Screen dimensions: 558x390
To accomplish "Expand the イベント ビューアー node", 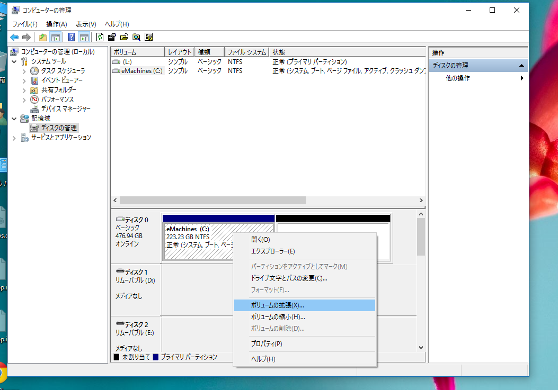I will coord(24,81).
